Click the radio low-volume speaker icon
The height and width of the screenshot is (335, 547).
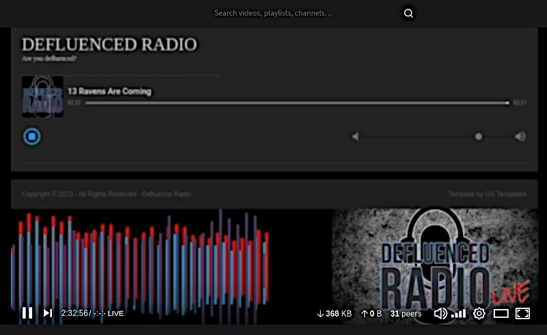click(x=355, y=137)
